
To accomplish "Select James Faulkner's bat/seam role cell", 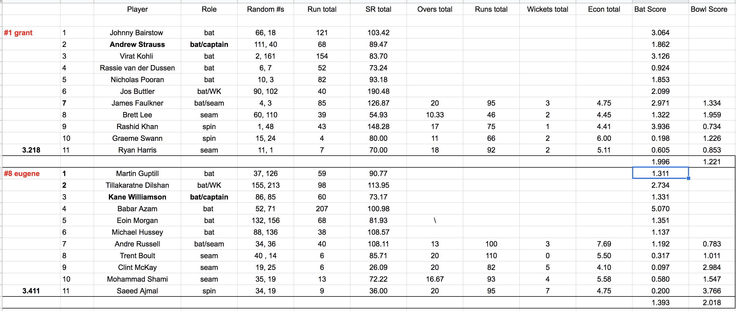I will point(209,103).
